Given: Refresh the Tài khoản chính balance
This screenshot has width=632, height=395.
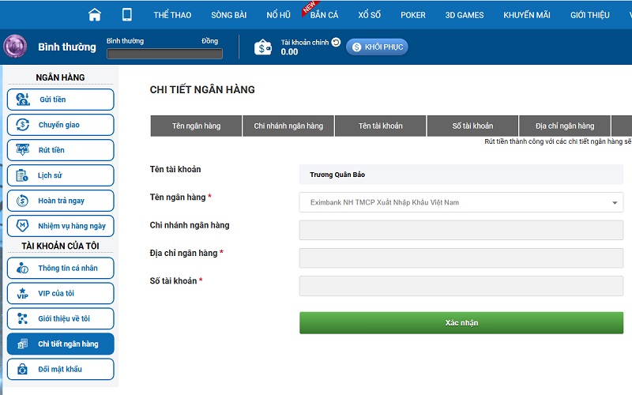Looking at the screenshot, I should [x=337, y=42].
